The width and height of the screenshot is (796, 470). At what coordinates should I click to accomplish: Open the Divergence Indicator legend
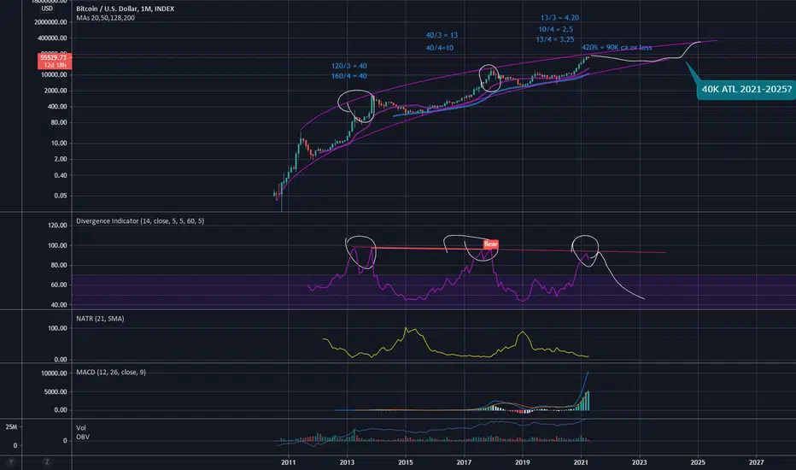click(x=140, y=221)
